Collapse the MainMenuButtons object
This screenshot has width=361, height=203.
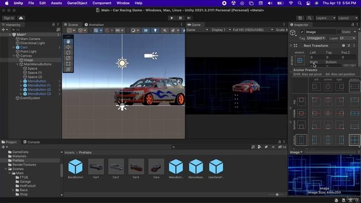click(17, 64)
